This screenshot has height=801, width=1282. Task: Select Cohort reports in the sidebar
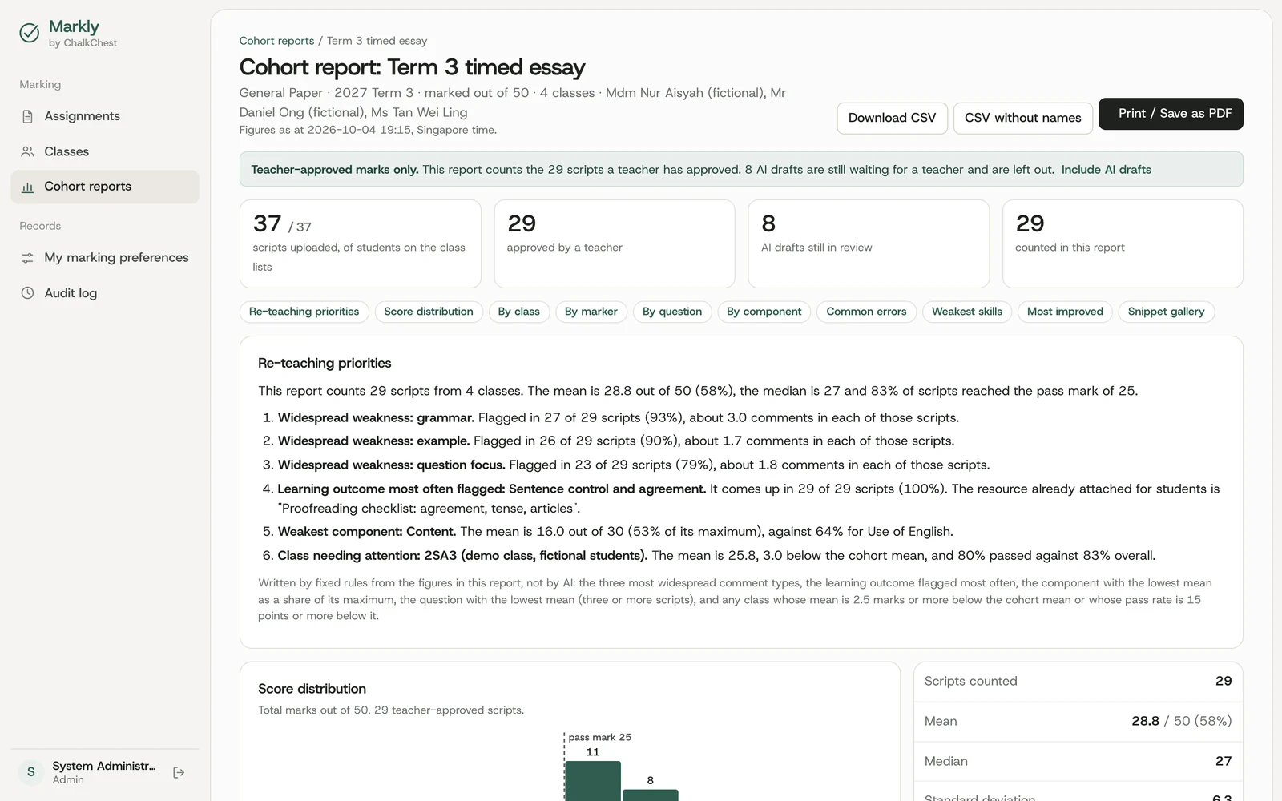tap(105, 187)
